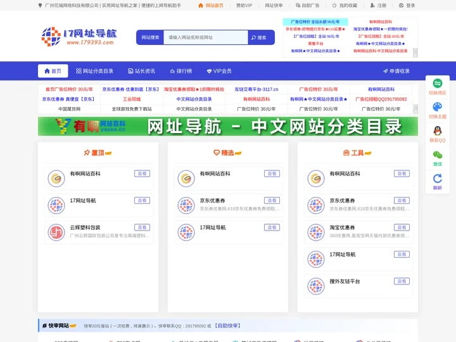The height and width of the screenshot is (342, 456).
Task: Open 站长资讯 navigation tab
Action: (x=142, y=71)
